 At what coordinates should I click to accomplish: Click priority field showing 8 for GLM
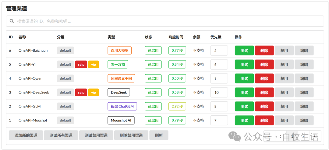click(219, 106)
